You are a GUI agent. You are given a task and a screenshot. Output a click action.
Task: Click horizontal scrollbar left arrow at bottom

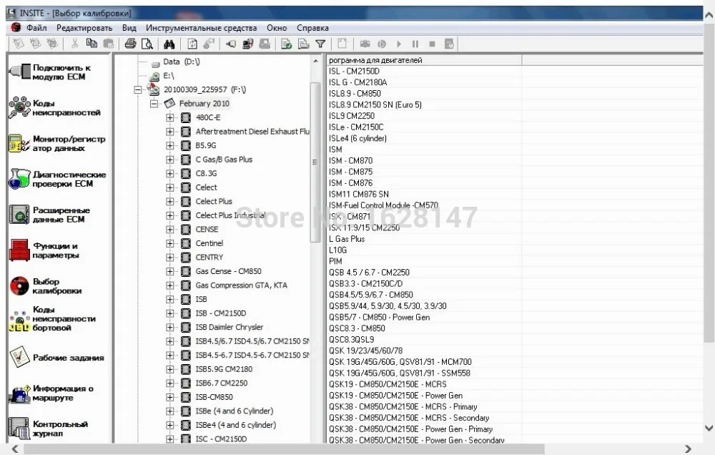tap(15, 449)
